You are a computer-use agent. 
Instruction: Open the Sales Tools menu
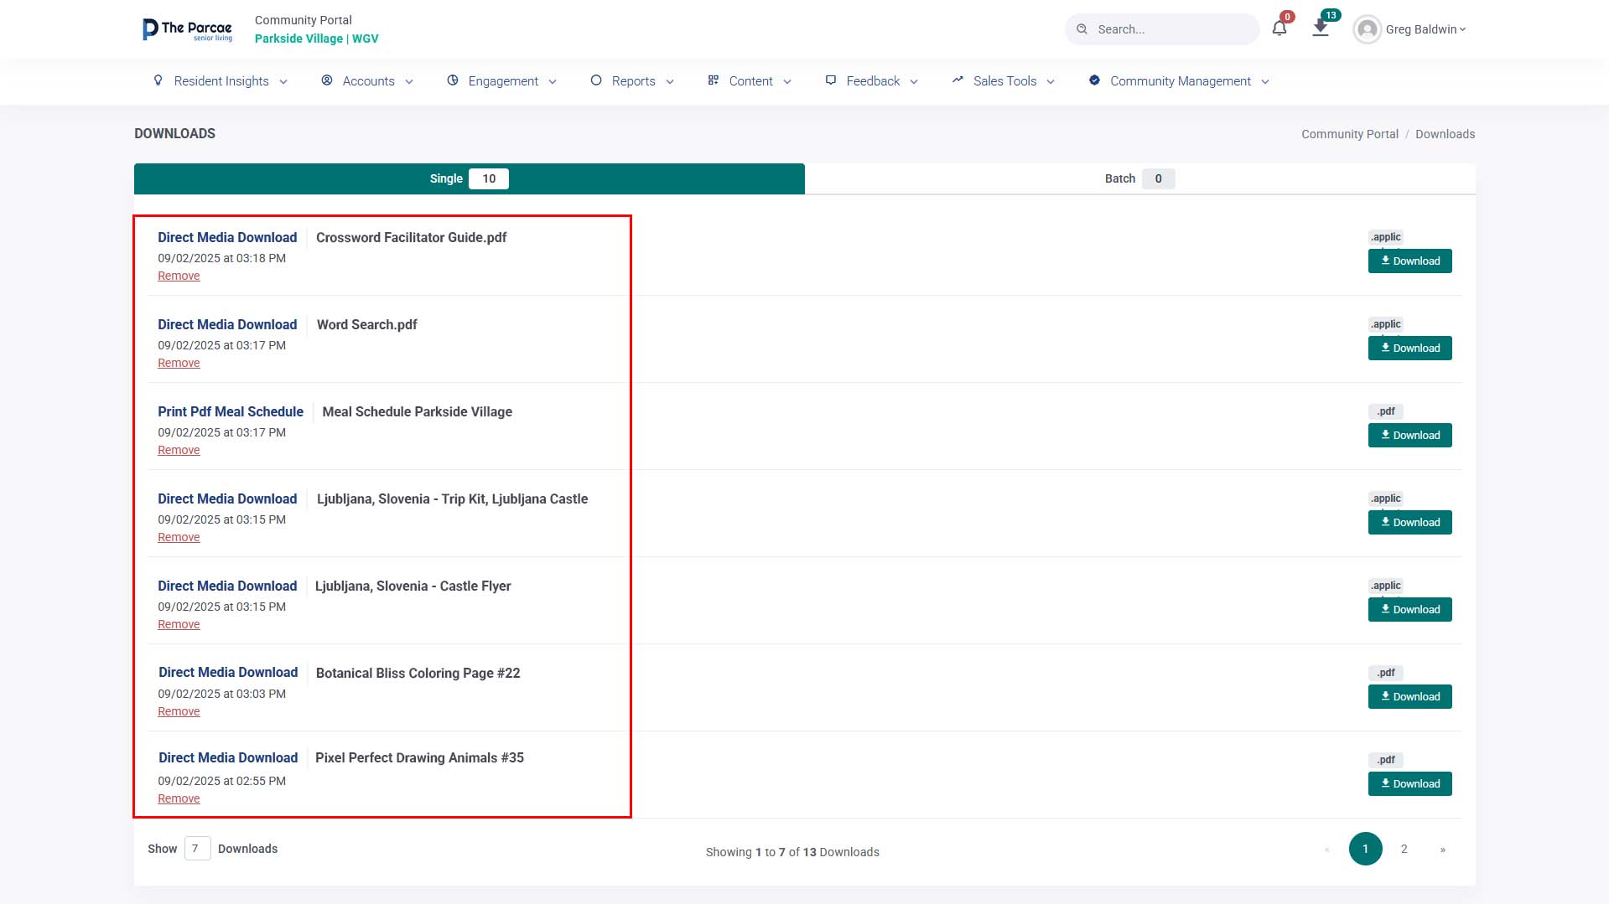coord(1004,81)
